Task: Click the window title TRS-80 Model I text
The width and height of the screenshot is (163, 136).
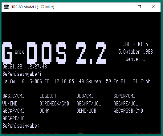Action: [33, 7]
